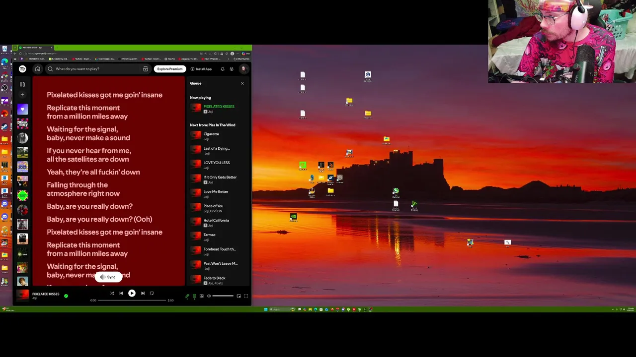Adjust the volume slider
Screen dimensions: 636x357
(x=223, y=296)
